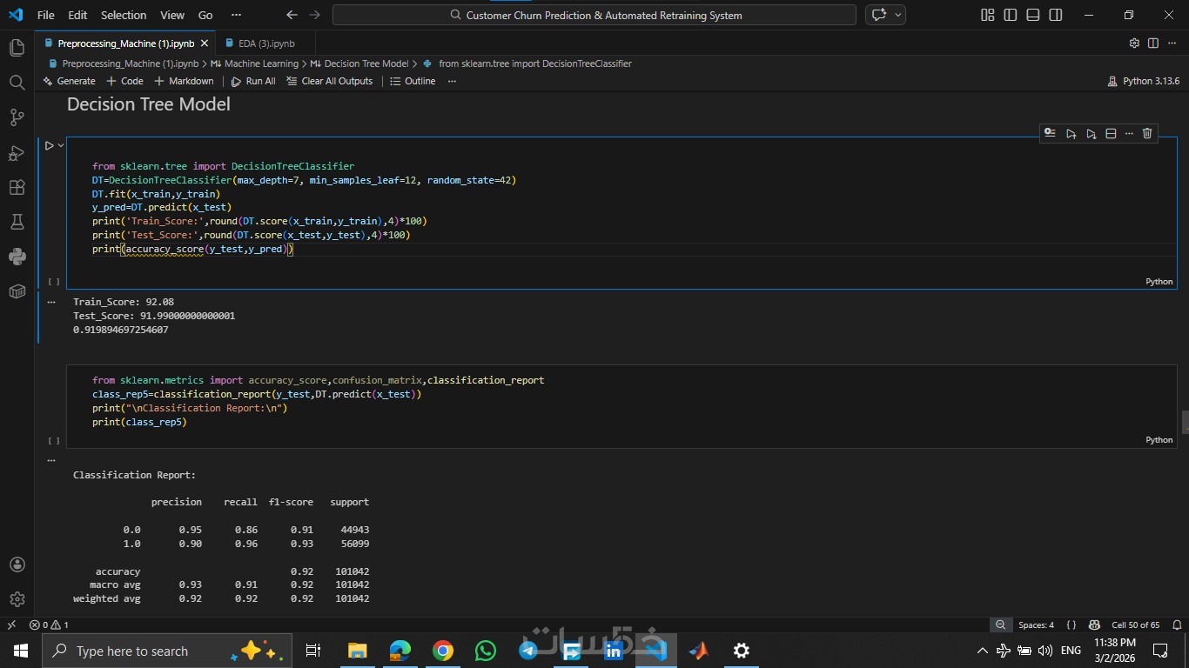Toggle the bottom panel visibility

point(1032,15)
